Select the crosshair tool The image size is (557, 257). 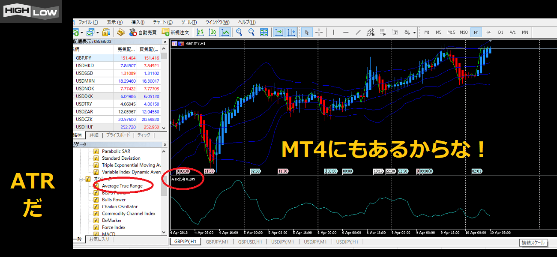(x=319, y=32)
